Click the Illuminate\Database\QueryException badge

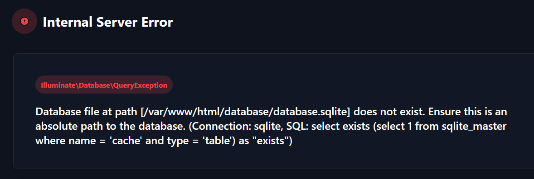point(104,85)
